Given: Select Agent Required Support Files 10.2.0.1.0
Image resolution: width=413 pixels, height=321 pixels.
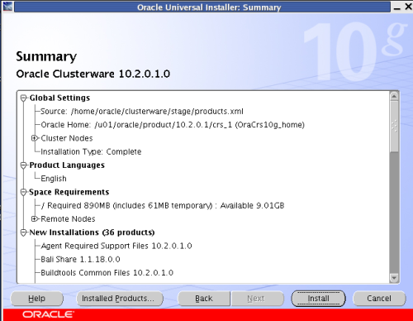Looking at the screenshot, I should 116,246.
